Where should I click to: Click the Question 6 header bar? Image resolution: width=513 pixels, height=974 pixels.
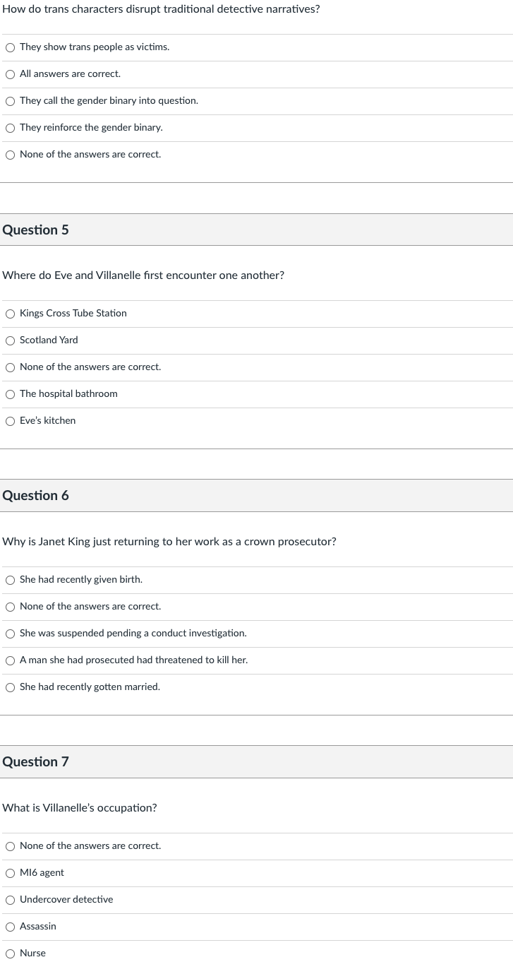pyautogui.click(x=256, y=495)
